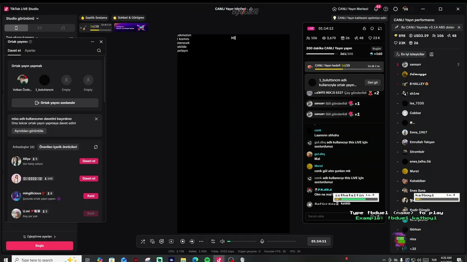Select En iyi izleyiciler tab

pos(410,54)
